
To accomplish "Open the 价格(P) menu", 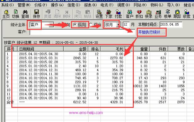I will pyautogui.click(x=41, y=5).
